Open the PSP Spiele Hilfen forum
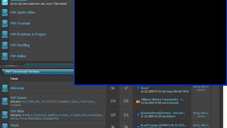The width and height of the screenshot is (227, 128). 23,12
